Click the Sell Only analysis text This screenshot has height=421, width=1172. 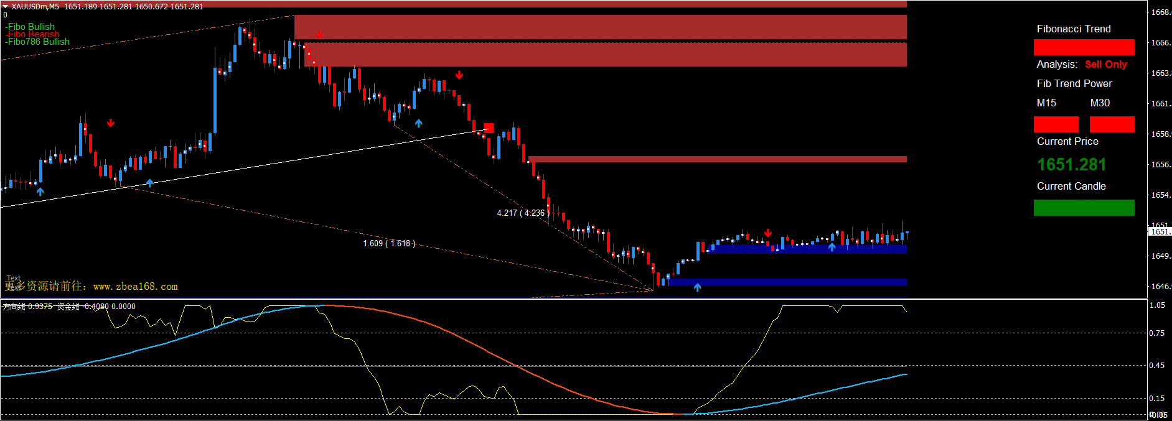point(1106,64)
